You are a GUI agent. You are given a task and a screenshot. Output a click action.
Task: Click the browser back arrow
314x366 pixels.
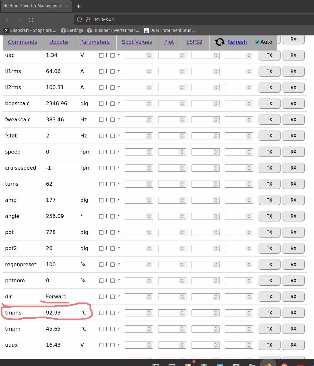click(x=8, y=20)
